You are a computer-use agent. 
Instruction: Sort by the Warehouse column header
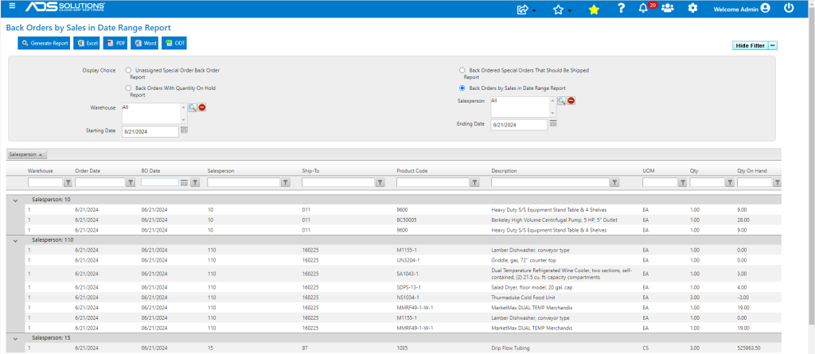40,170
